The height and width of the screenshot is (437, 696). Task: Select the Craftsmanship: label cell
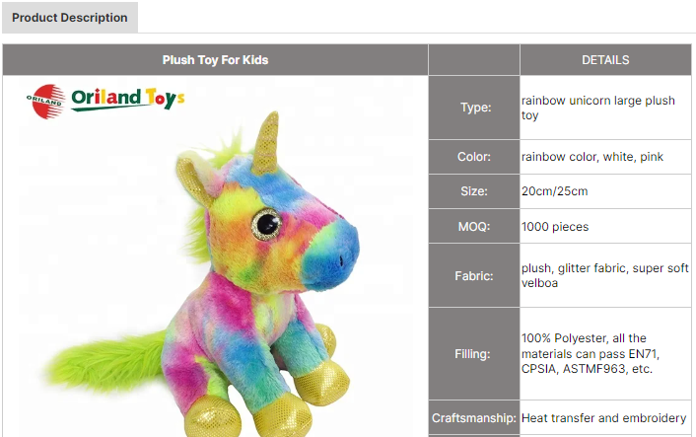474,418
